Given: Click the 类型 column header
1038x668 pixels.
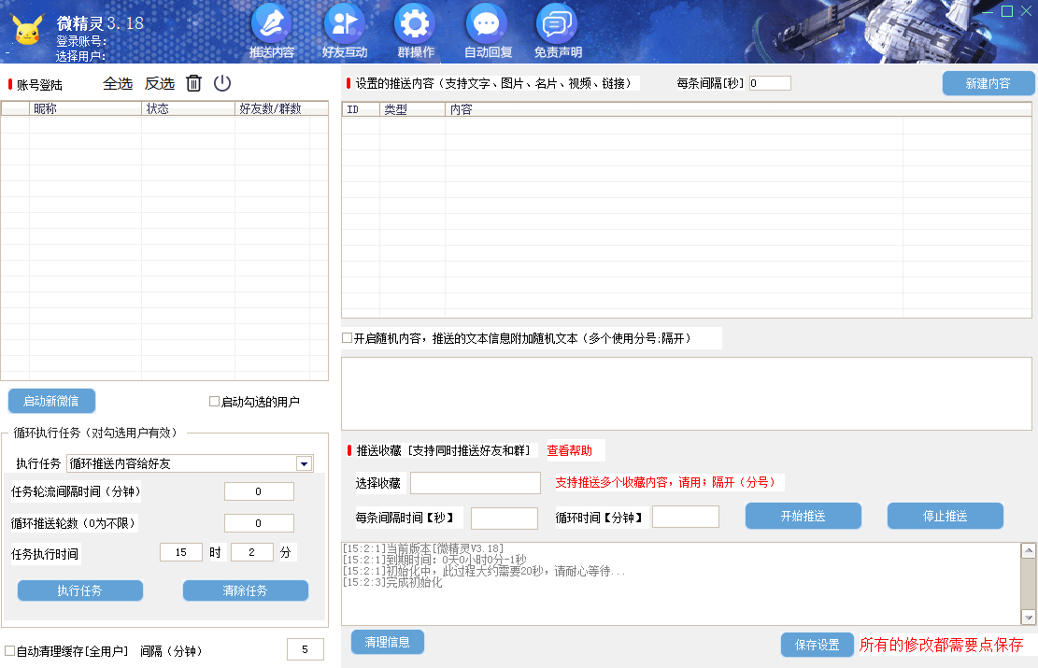Looking at the screenshot, I should pyautogui.click(x=412, y=109).
